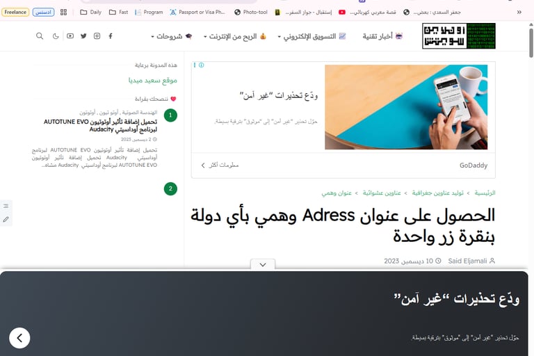The image size is (534, 356).
Task: Click the blog logo image
Action: tap(459, 35)
